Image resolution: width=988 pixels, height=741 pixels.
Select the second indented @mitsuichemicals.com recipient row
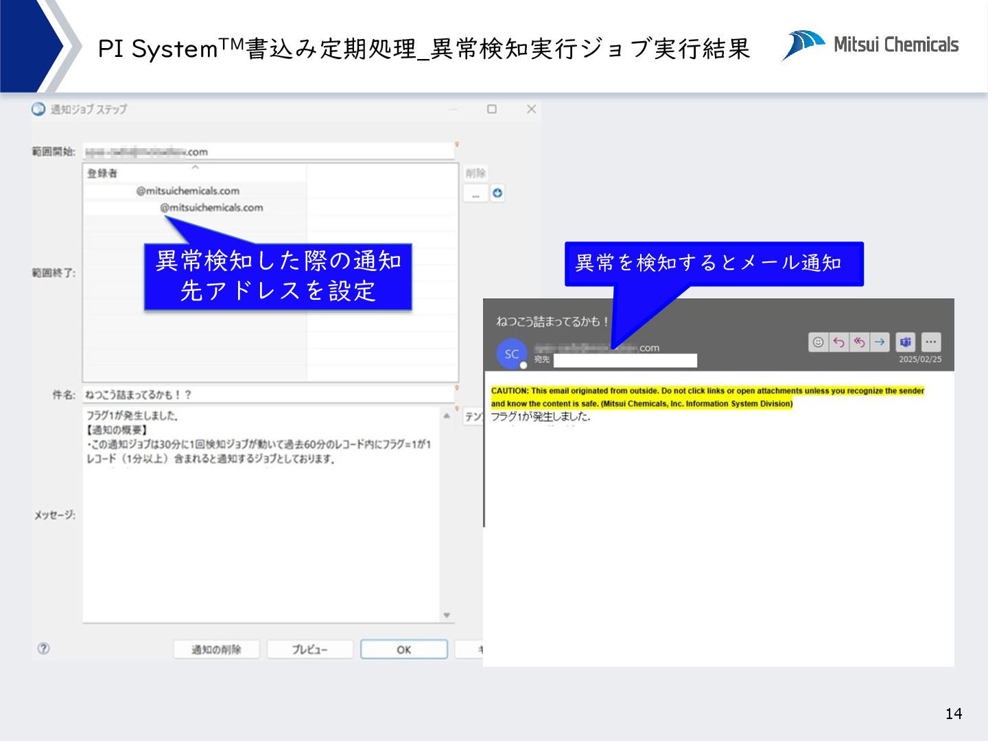click(195, 207)
